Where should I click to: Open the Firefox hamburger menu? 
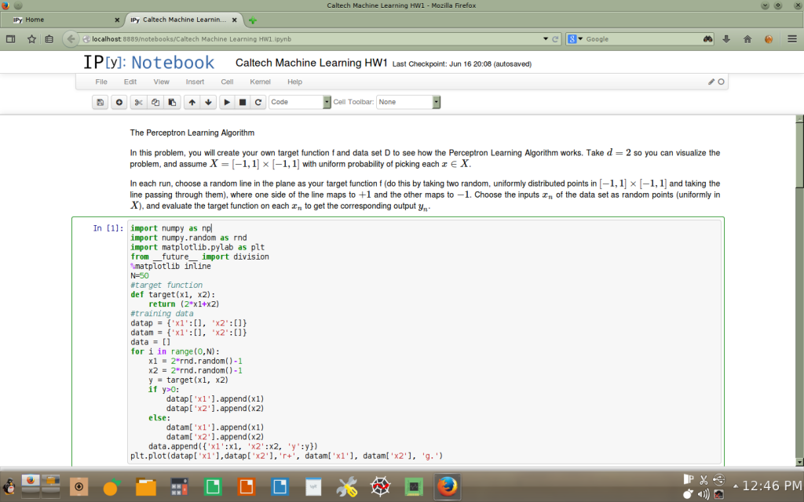click(x=791, y=38)
